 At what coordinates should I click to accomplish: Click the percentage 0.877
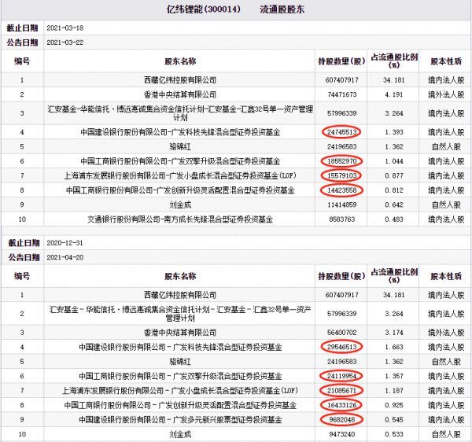click(394, 175)
